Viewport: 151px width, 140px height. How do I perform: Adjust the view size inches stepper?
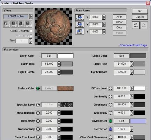(x=31, y=17)
